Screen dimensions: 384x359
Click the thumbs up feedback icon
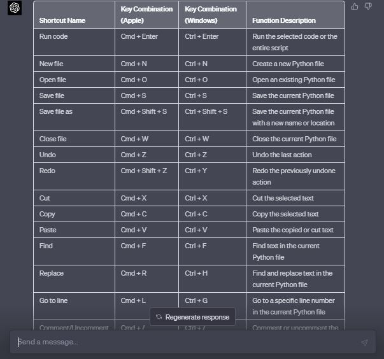[354, 6]
